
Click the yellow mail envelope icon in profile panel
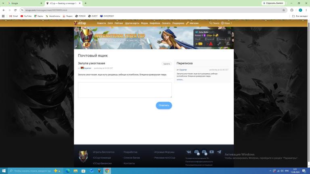pyautogui.click(x=200, y=44)
